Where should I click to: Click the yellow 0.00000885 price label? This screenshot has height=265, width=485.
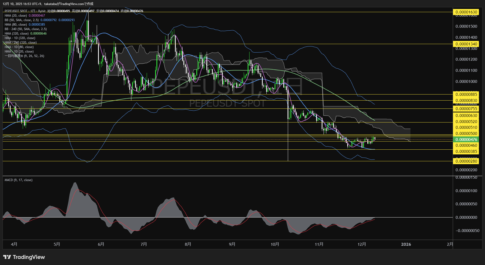pos(466,94)
